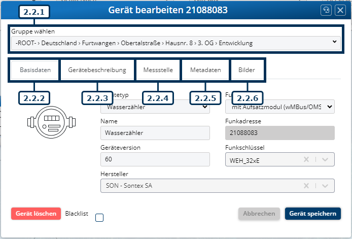Viewport: 352px width, 239px height.
Task: Open the support headset icon in header
Action: point(327,10)
